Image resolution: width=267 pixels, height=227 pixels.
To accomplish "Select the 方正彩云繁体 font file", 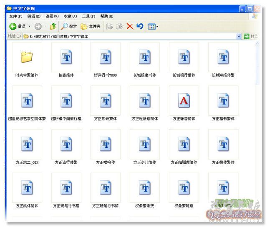I will pos(106,103).
